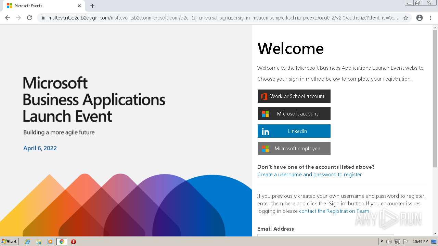Click Microsoft Business Applications Launch Event title
The width and height of the screenshot is (438, 246).
click(x=94, y=99)
